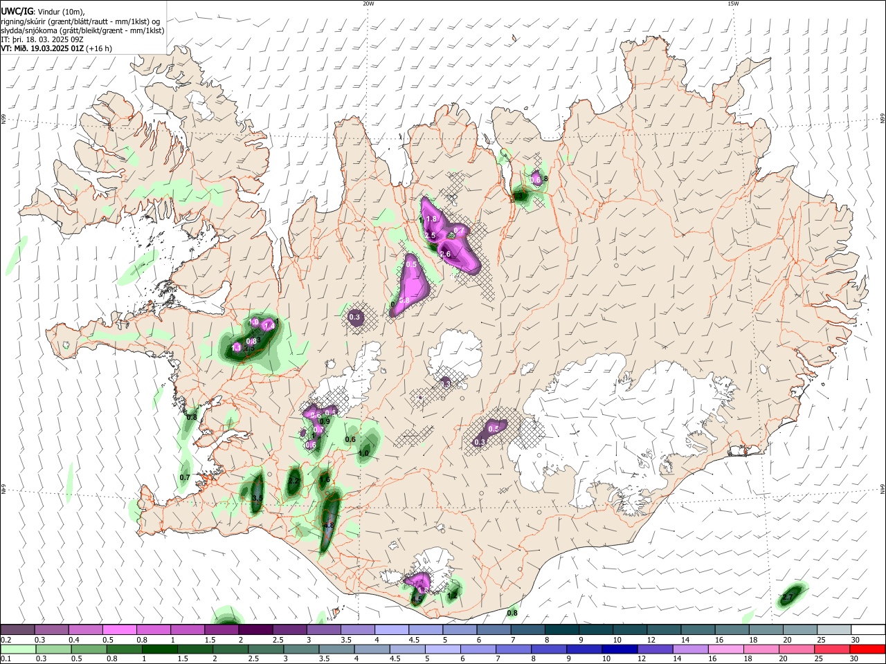Select the 'VT: Mið. 19.03.2025 01Z' valid-time line
Screen dimensions: 886x664
point(42,48)
